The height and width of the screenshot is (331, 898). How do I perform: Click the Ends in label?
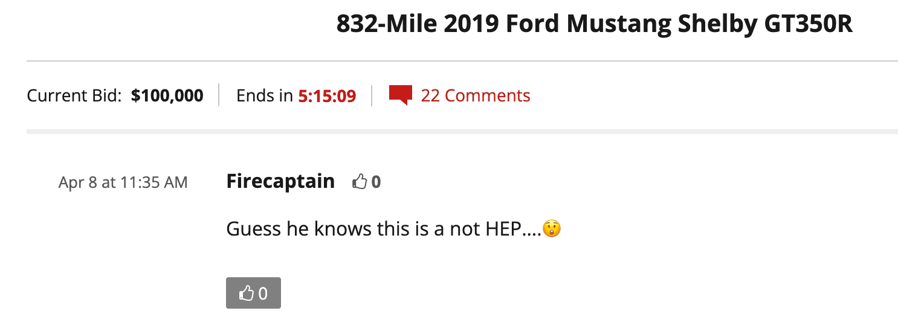tap(265, 95)
